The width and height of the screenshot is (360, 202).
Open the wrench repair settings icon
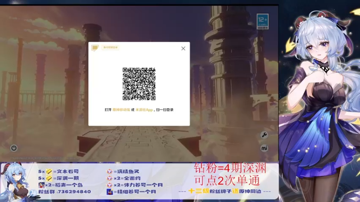click(264, 135)
